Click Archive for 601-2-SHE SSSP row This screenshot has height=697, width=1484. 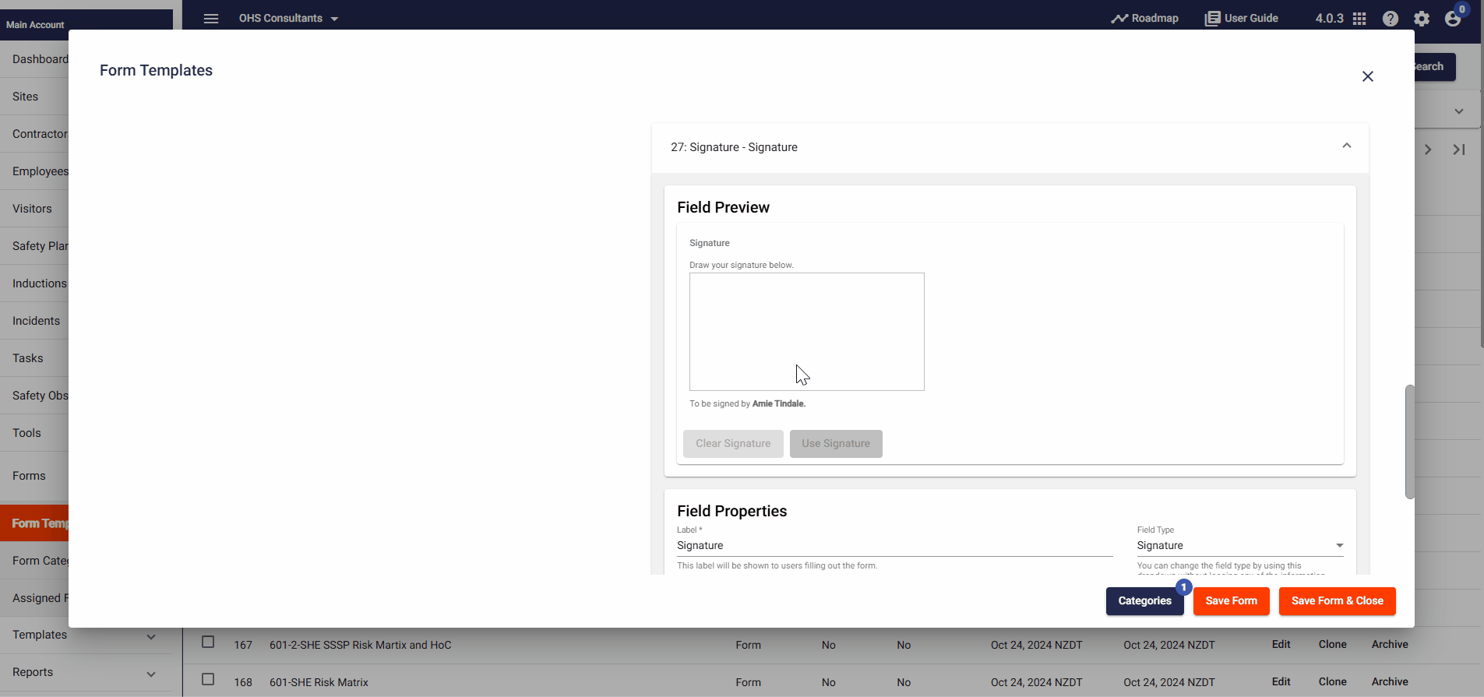(x=1390, y=644)
